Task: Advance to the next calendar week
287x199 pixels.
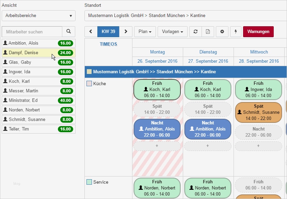Action: tap(126, 31)
